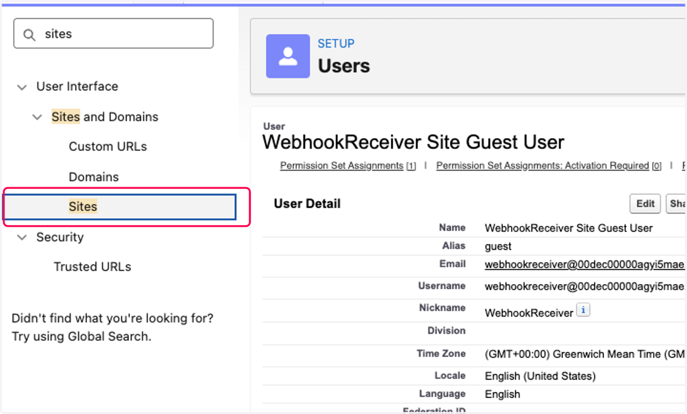Image resolution: width=687 pixels, height=414 pixels.
Task: Select the User Interface label
Action: click(77, 86)
